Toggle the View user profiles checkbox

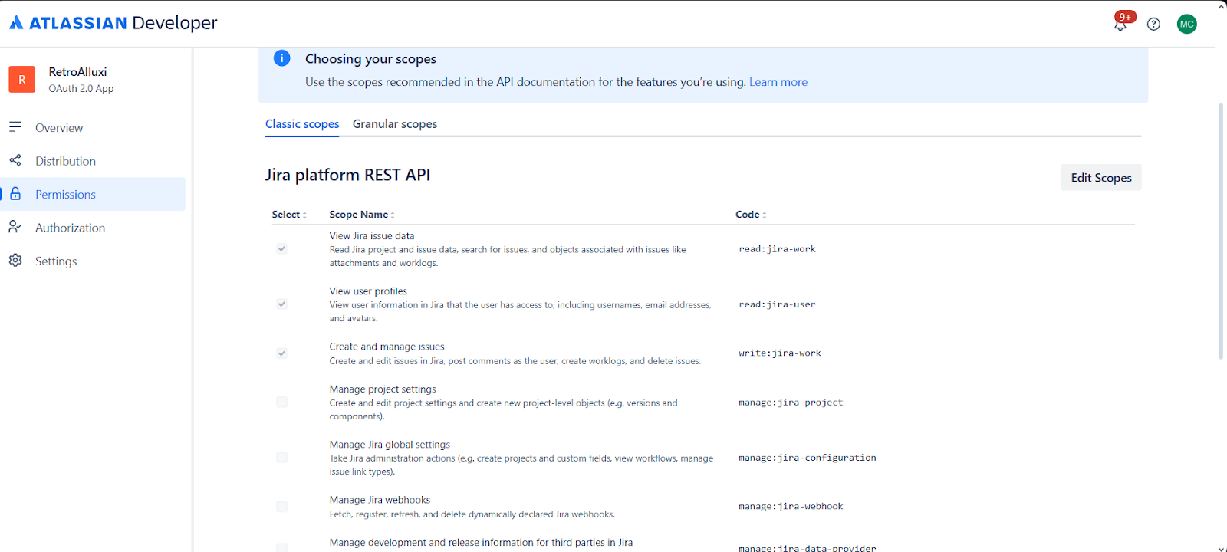pyautogui.click(x=282, y=304)
